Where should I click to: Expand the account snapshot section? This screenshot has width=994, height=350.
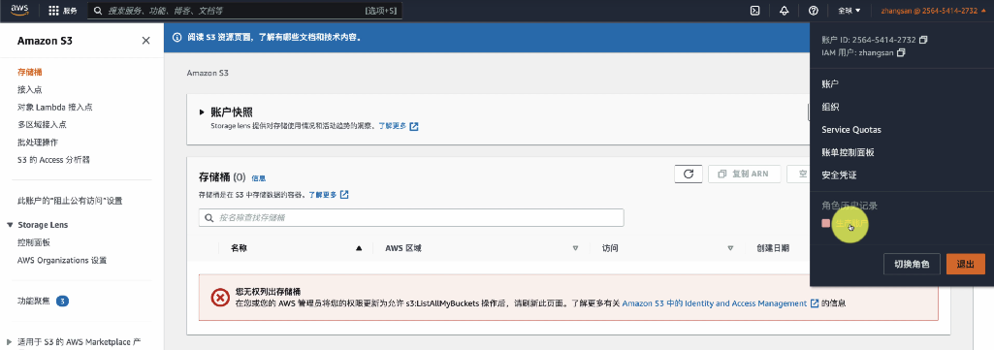[202, 112]
